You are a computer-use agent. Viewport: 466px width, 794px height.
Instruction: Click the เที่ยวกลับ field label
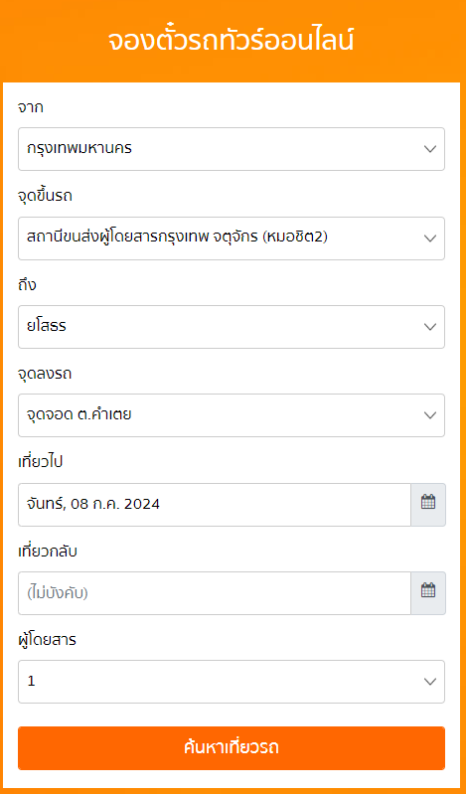(47, 551)
